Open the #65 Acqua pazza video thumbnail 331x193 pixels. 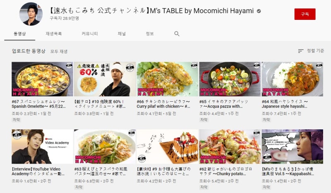pyautogui.click(x=230, y=79)
